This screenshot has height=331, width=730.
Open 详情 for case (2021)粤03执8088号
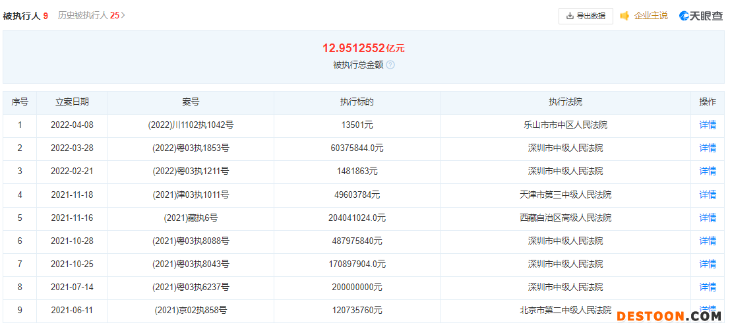[x=708, y=241]
